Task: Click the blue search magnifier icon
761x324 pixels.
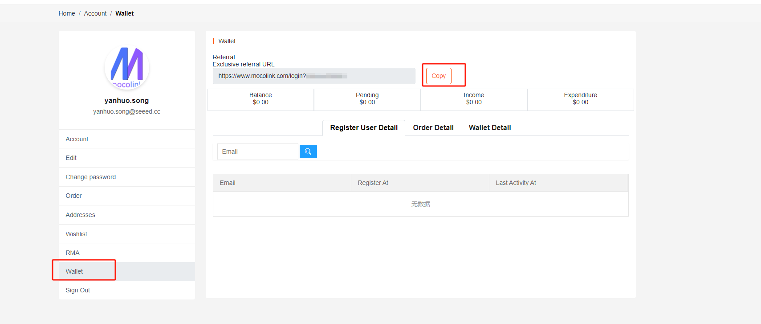Action: tap(308, 152)
